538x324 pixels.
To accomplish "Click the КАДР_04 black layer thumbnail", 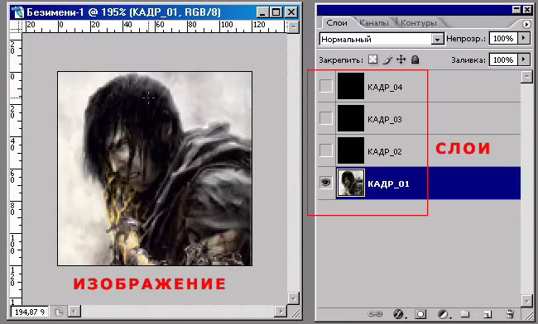I will [351, 86].
